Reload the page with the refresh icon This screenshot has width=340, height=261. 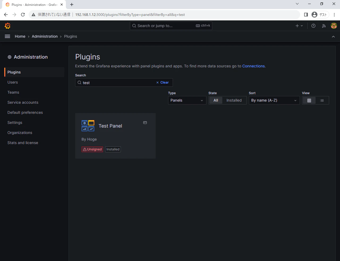[x=23, y=15]
